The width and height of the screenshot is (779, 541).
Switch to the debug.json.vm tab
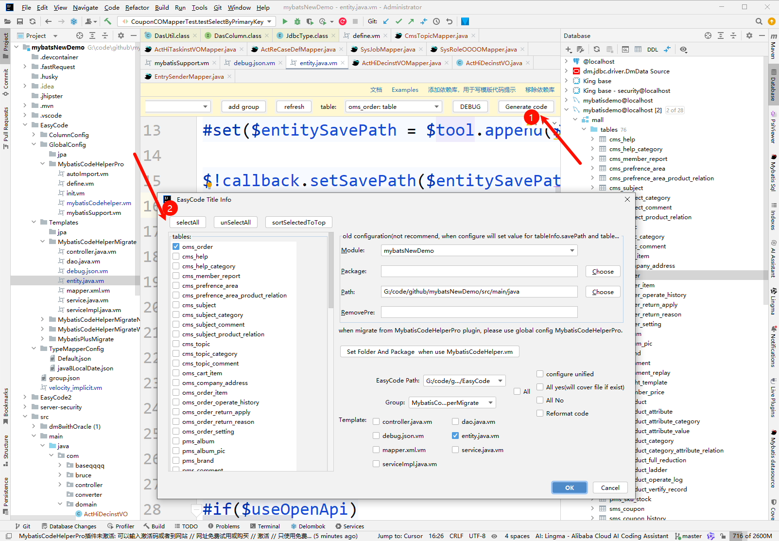coord(254,63)
